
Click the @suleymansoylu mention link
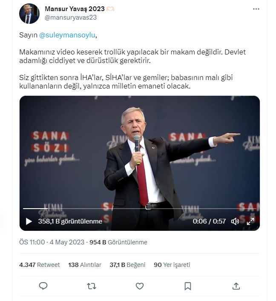pyautogui.click(x=68, y=35)
